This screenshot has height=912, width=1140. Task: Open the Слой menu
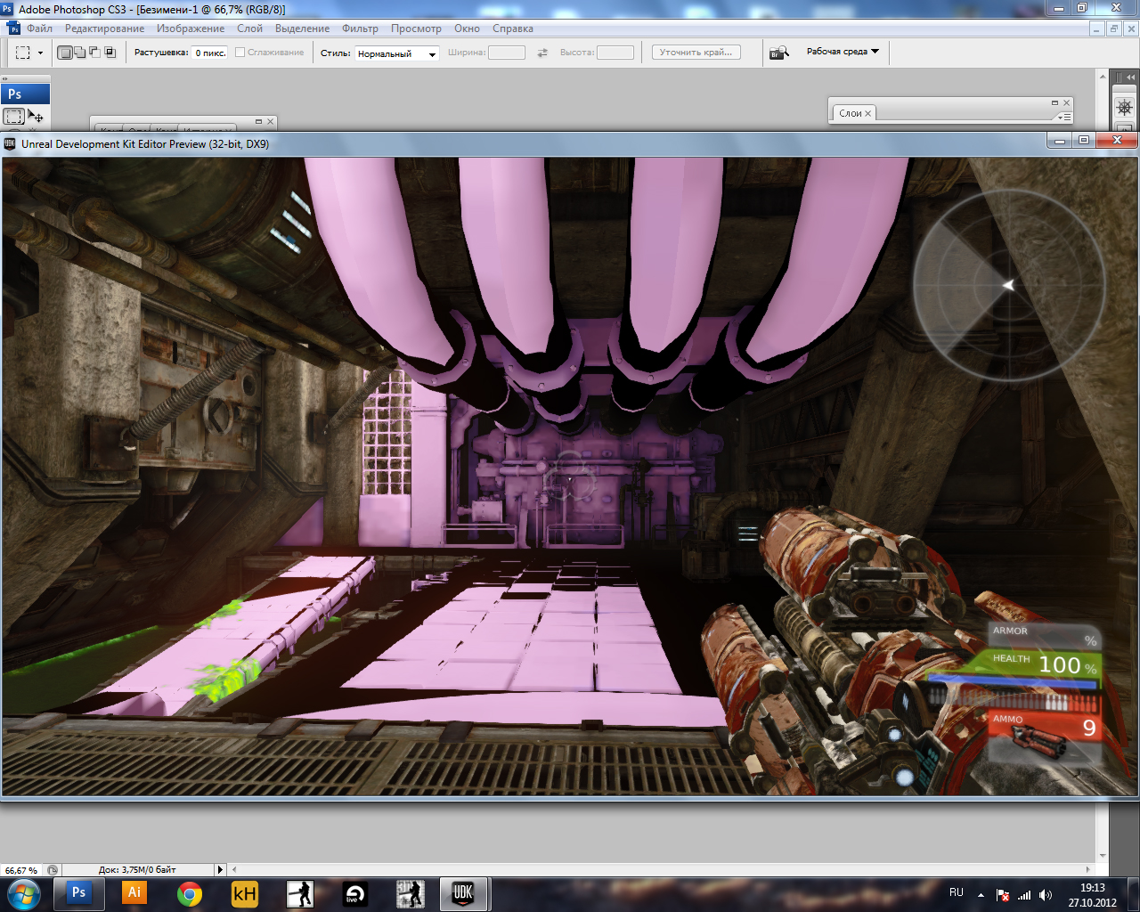(x=249, y=28)
